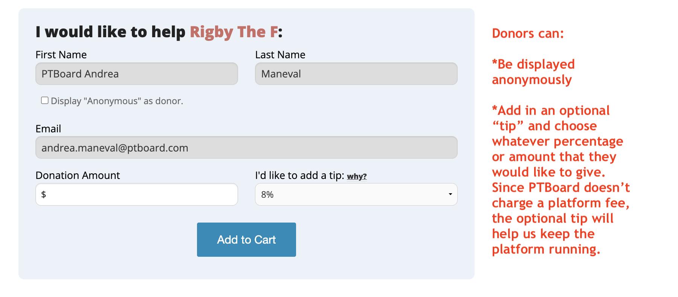The height and width of the screenshot is (297, 678).
Task: Click the small arrow on tip selector
Action: (x=450, y=194)
